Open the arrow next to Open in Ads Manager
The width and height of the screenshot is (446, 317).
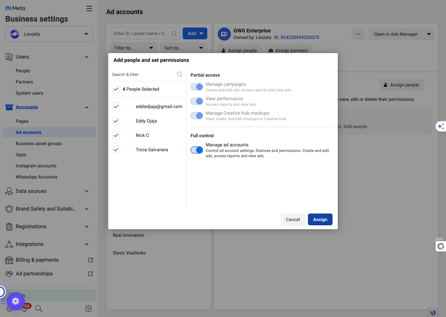tap(429, 34)
